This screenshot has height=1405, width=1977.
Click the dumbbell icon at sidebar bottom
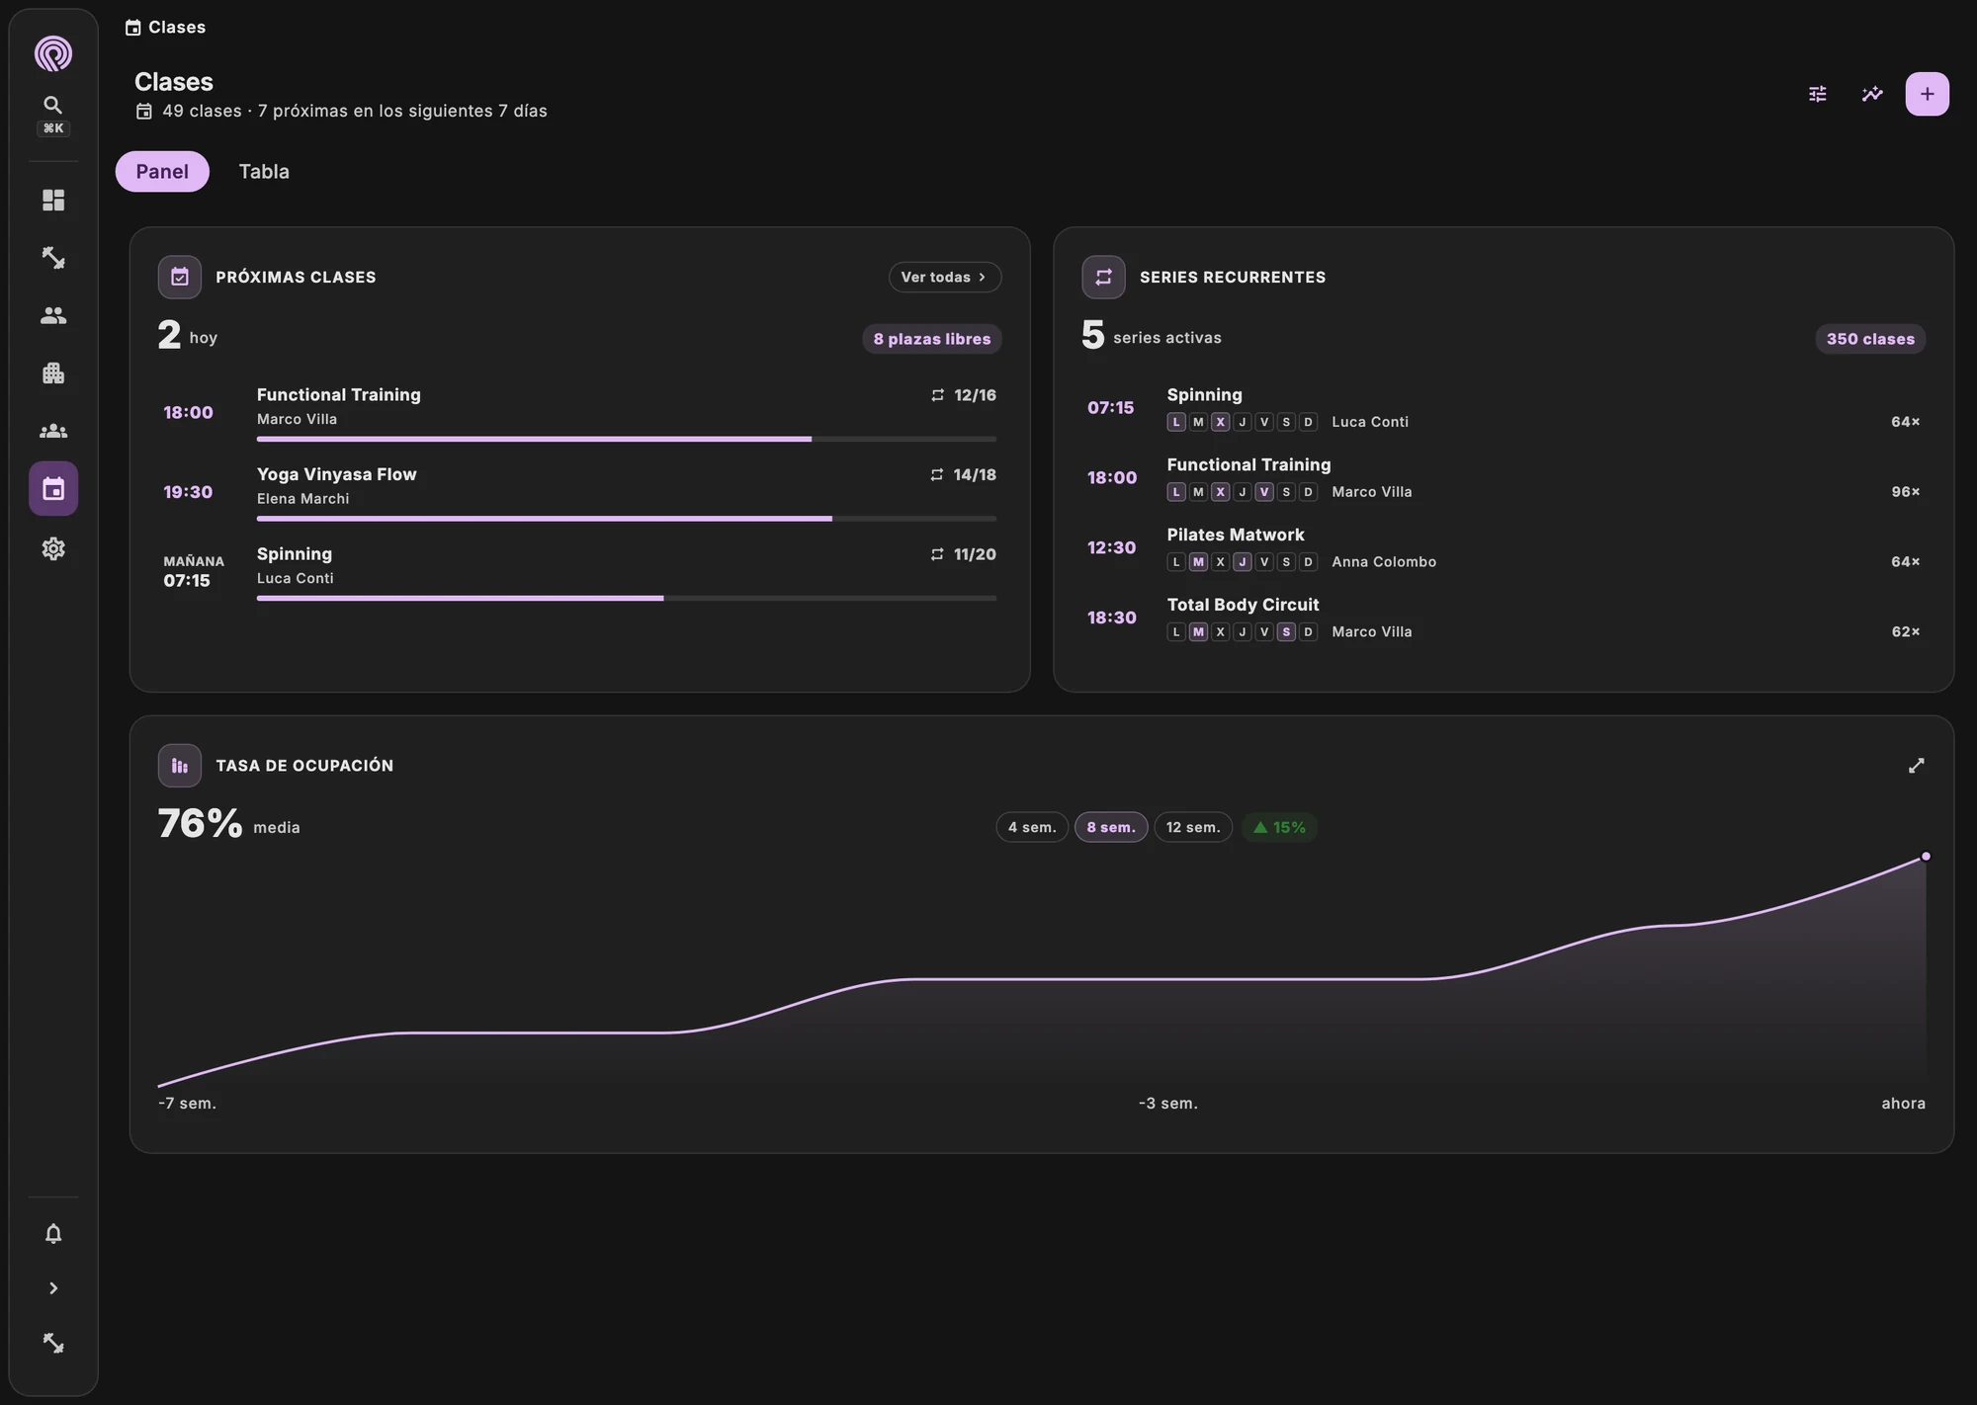(x=53, y=1344)
